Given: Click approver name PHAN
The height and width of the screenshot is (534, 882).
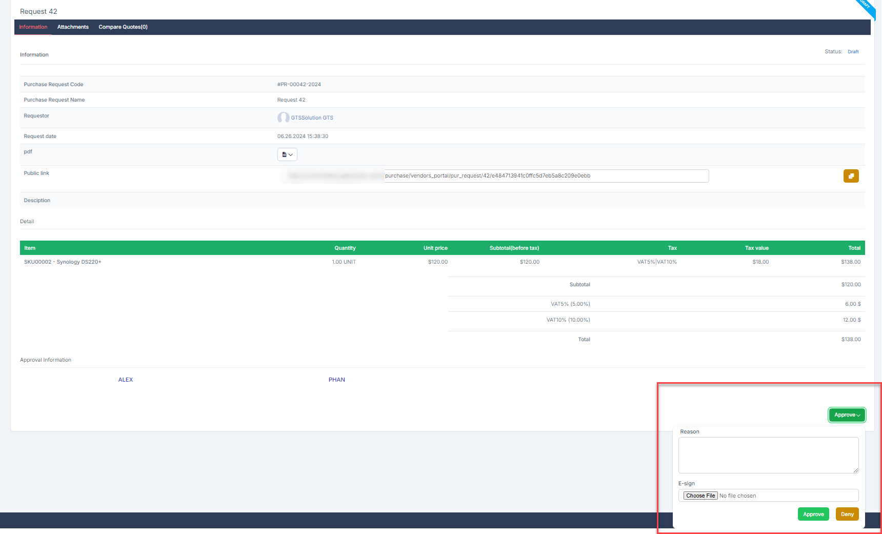Looking at the screenshot, I should (337, 380).
